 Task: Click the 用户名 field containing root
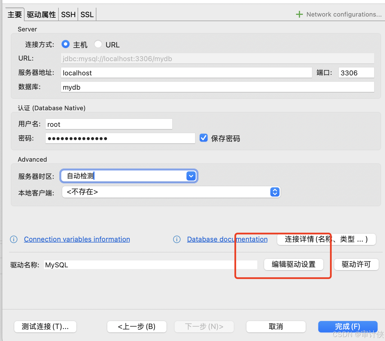point(109,124)
